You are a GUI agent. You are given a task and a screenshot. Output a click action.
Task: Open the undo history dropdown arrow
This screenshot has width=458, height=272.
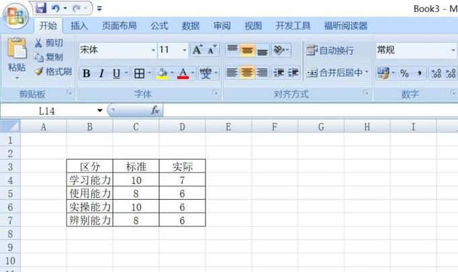click(x=65, y=9)
